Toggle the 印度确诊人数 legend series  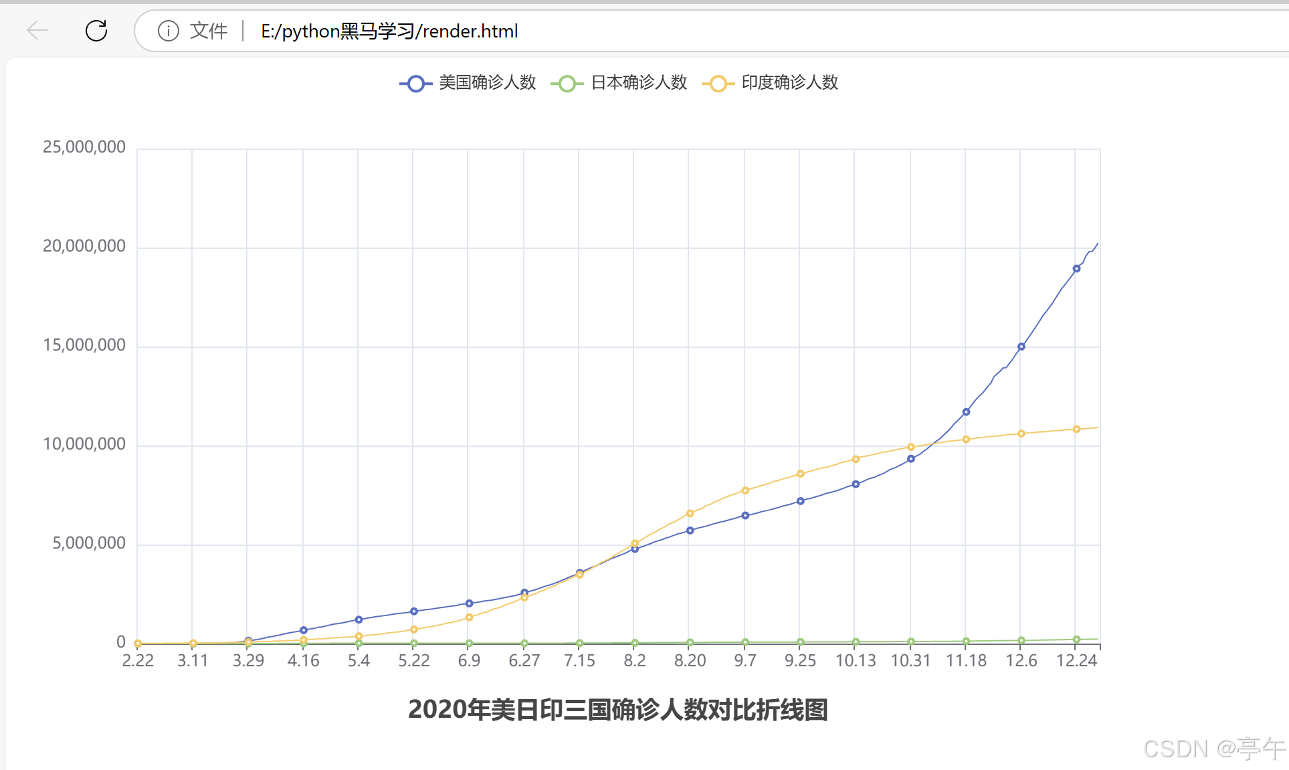[x=789, y=82]
